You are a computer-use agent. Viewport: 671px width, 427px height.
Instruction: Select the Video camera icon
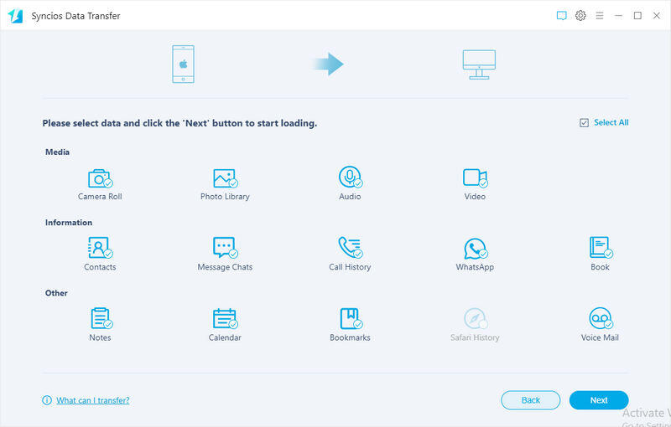coord(475,177)
